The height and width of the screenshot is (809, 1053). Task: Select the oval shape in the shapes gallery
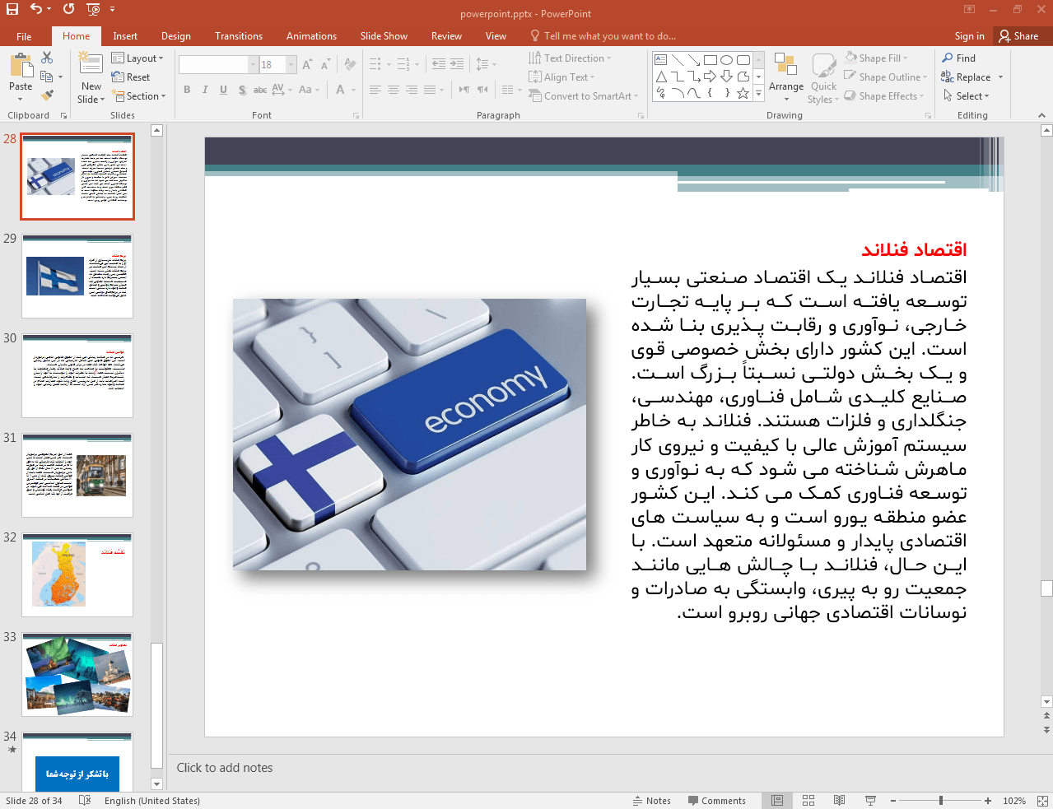726,60
